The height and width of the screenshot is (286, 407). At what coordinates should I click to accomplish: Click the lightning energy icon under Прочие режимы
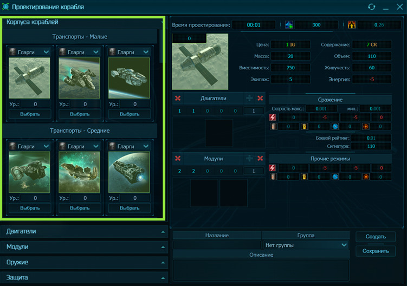click(x=273, y=168)
